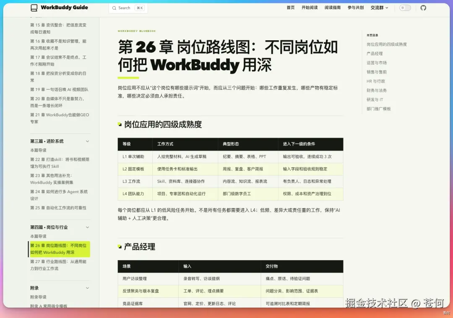Viewport: 453px width, 318px height.
Task: Open chapter 17 会议结束不是终点 in sidebar
Action: 59,61
